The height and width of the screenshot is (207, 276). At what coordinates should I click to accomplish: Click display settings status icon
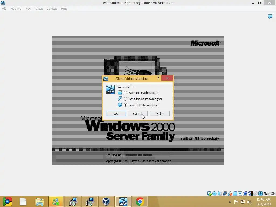pyautogui.click(x=240, y=194)
